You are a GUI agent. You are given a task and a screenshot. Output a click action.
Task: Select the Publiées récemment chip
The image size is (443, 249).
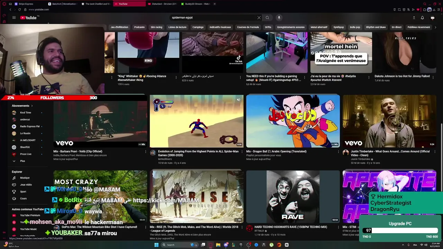tap(419, 27)
